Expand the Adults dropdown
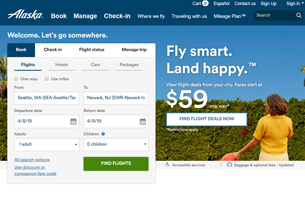Screen dimensions: 305x200 pos(47,145)
